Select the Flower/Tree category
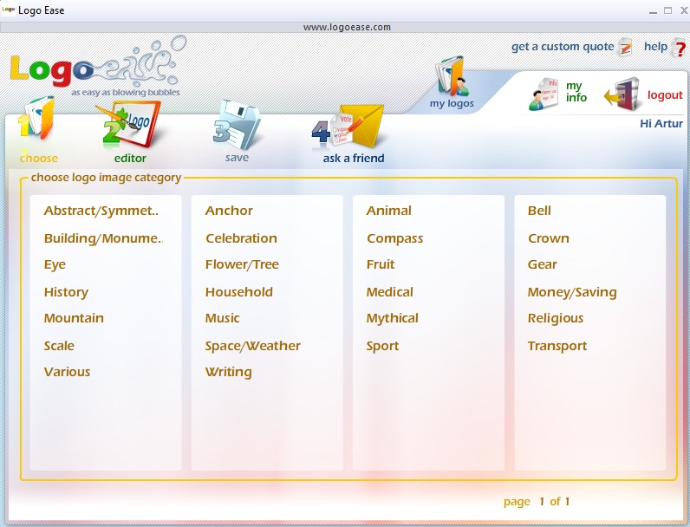Image resolution: width=690 pixels, height=527 pixels. pyautogui.click(x=242, y=264)
